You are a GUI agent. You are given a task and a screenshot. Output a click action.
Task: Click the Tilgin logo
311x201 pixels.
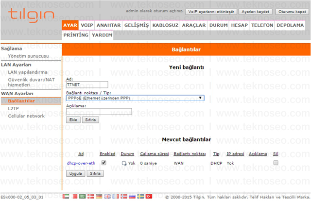(31, 15)
